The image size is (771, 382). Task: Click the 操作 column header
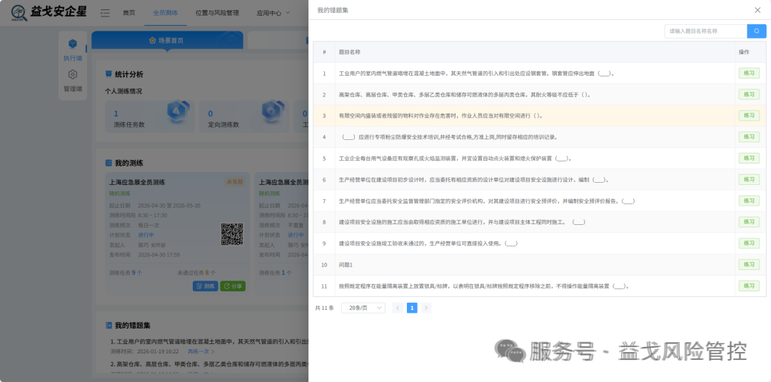743,51
